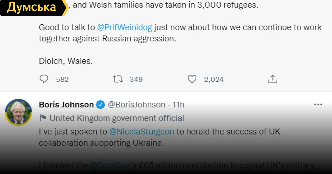Open the tweet via 11h timestamp
The height and width of the screenshot is (174, 332).
[x=178, y=105]
